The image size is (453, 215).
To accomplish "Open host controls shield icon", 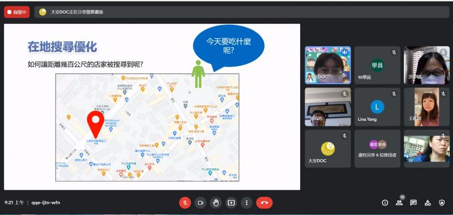I will pos(442,203).
